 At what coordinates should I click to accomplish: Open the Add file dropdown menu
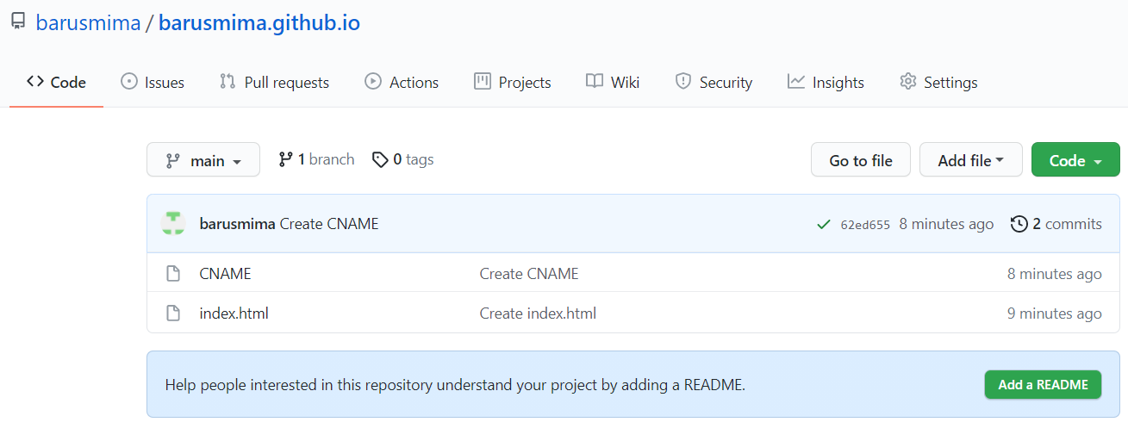click(970, 160)
